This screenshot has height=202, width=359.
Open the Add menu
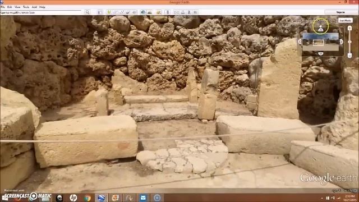tap(34, 7)
